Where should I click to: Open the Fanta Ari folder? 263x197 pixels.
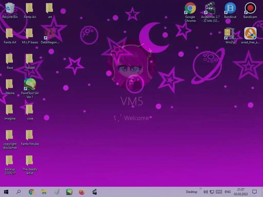coord(30,10)
